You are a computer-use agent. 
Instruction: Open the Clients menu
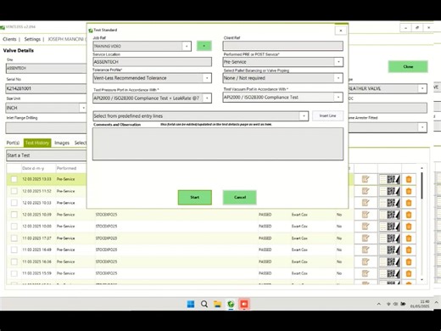[x=9, y=39]
